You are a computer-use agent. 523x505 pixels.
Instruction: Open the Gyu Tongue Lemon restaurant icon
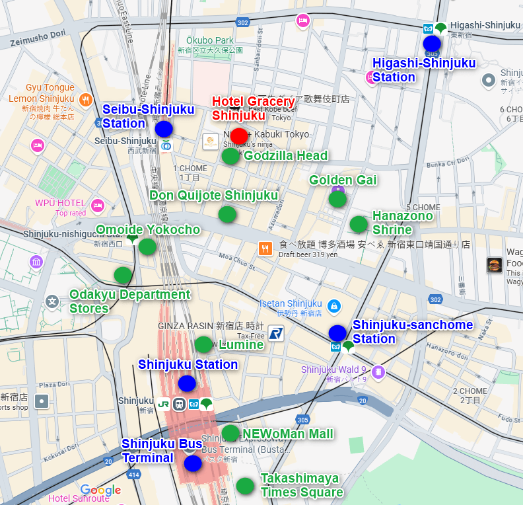click(86, 100)
